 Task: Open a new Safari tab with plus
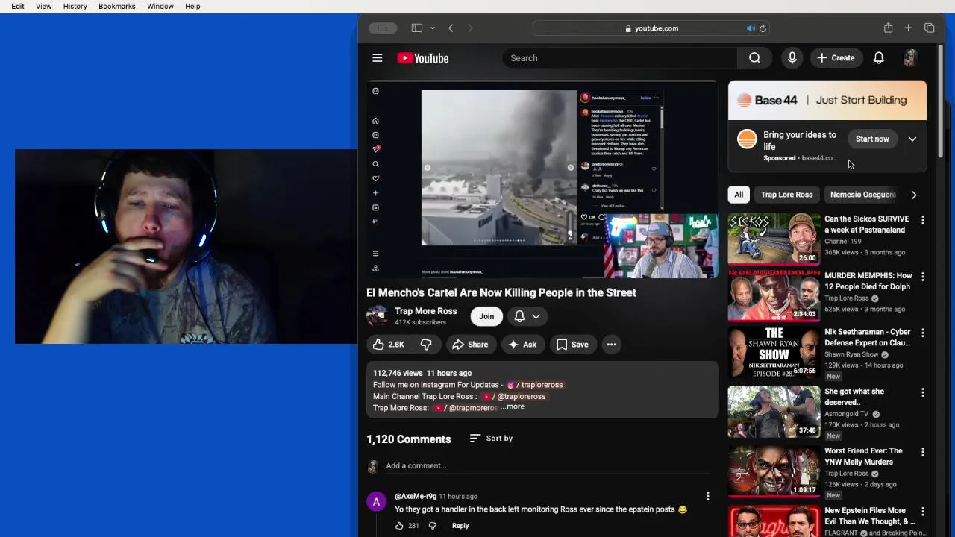point(908,28)
